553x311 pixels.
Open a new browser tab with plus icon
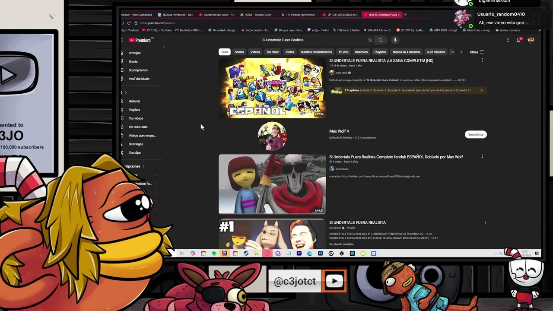point(405,15)
